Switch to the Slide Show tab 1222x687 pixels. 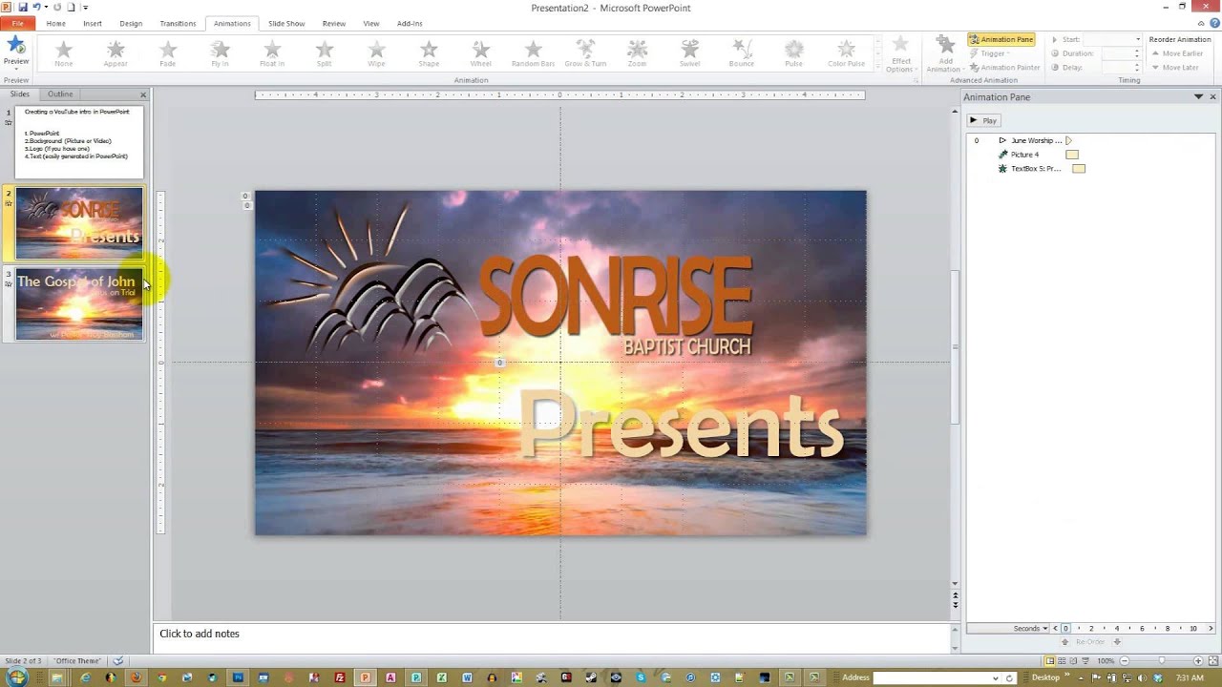pyautogui.click(x=286, y=23)
